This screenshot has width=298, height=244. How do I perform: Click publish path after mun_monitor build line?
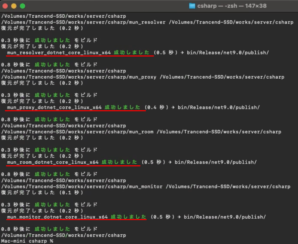click(x=225, y=217)
